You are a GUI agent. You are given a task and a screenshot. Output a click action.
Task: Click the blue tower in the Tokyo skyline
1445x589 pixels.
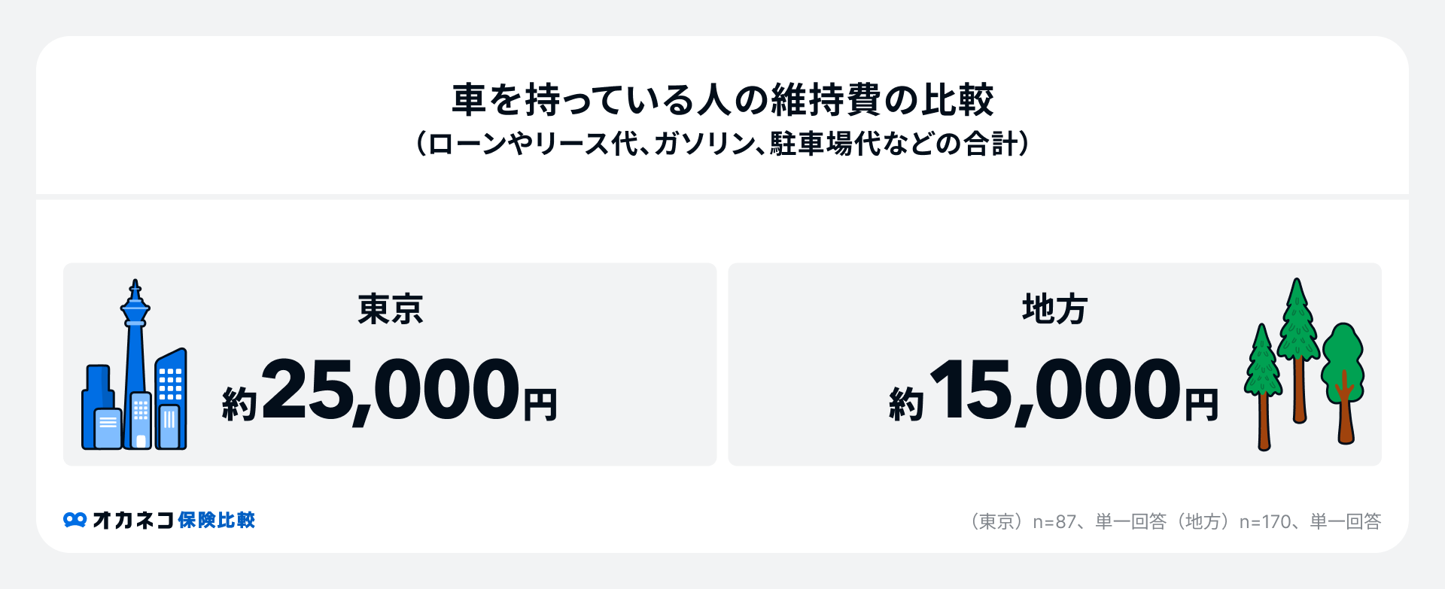pos(135,346)
